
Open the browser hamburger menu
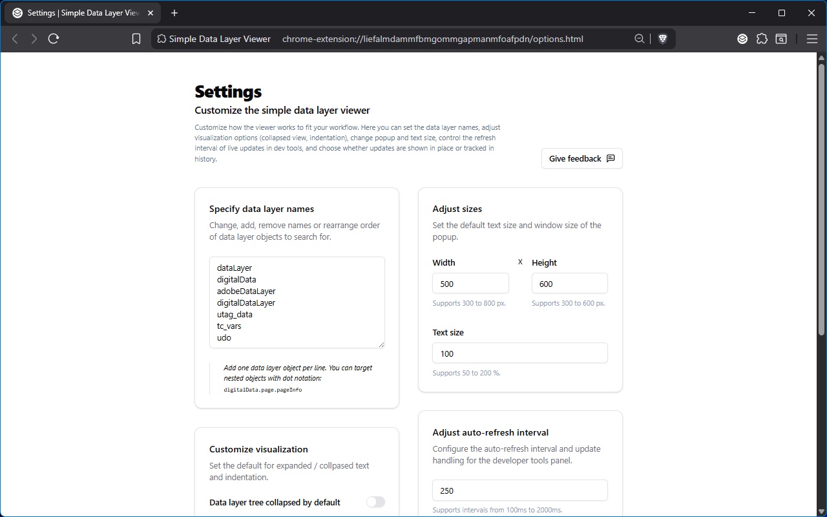click(812, 39)
